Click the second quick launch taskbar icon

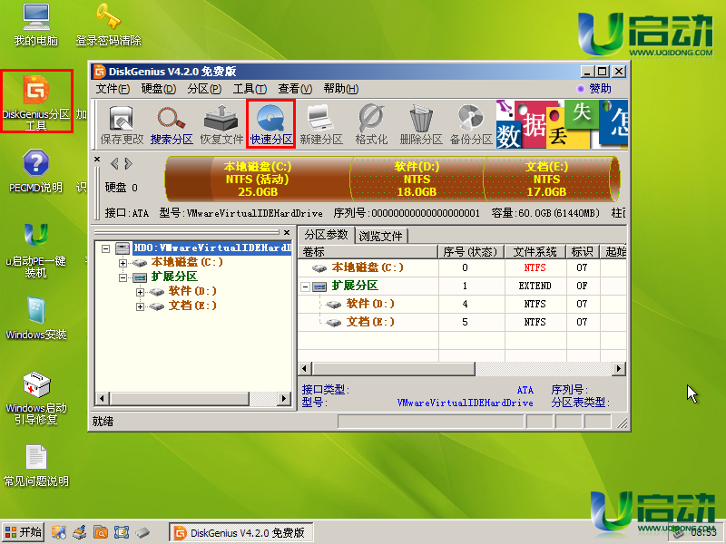(80, 532)
